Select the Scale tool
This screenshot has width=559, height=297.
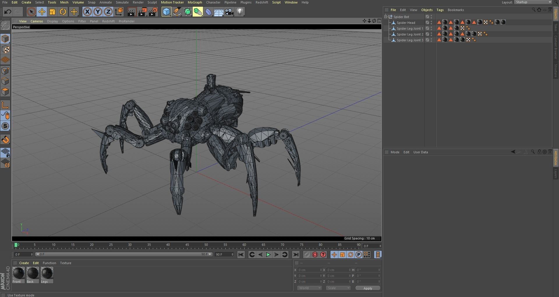point(52,12)
